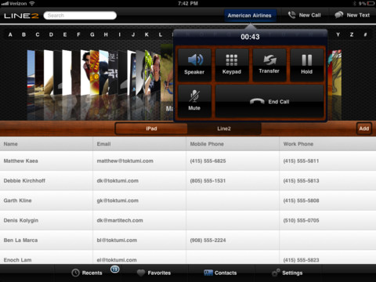
Task: Switch to the iPad contacts tab
Action: point(151,128)
